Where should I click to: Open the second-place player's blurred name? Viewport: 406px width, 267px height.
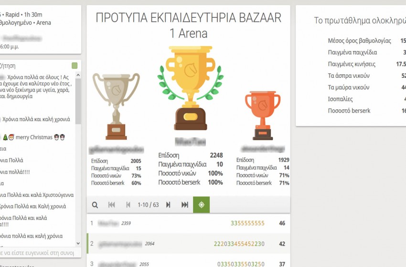tap(116, 150)
